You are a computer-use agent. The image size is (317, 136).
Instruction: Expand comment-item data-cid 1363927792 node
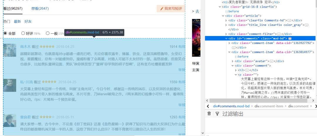[x=230, y=43]
